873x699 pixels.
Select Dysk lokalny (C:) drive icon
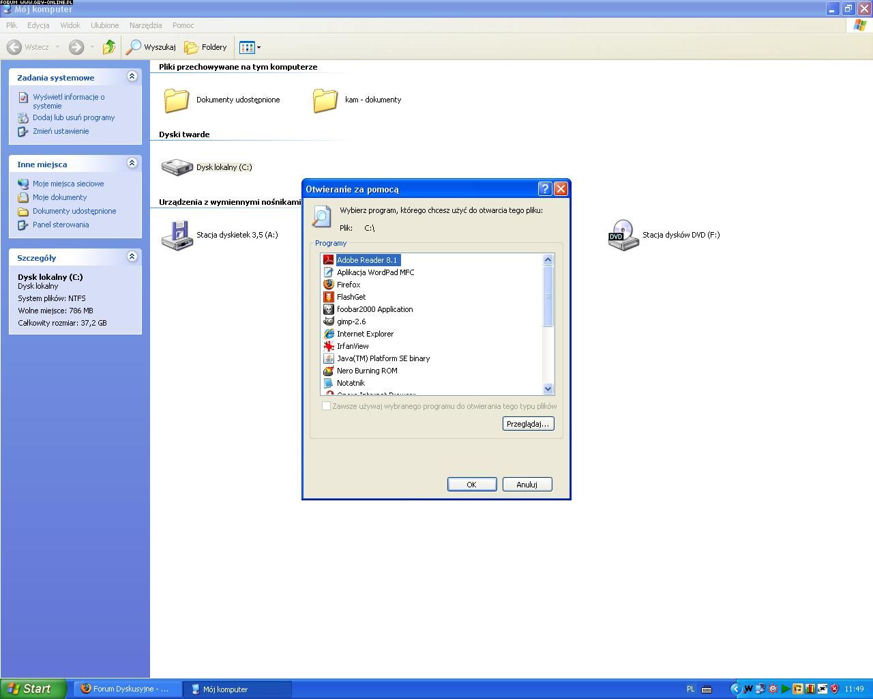[177, 167]
